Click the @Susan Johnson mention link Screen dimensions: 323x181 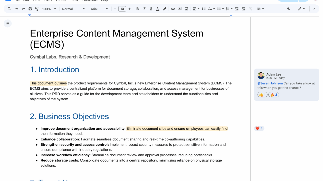coord(270,83)
